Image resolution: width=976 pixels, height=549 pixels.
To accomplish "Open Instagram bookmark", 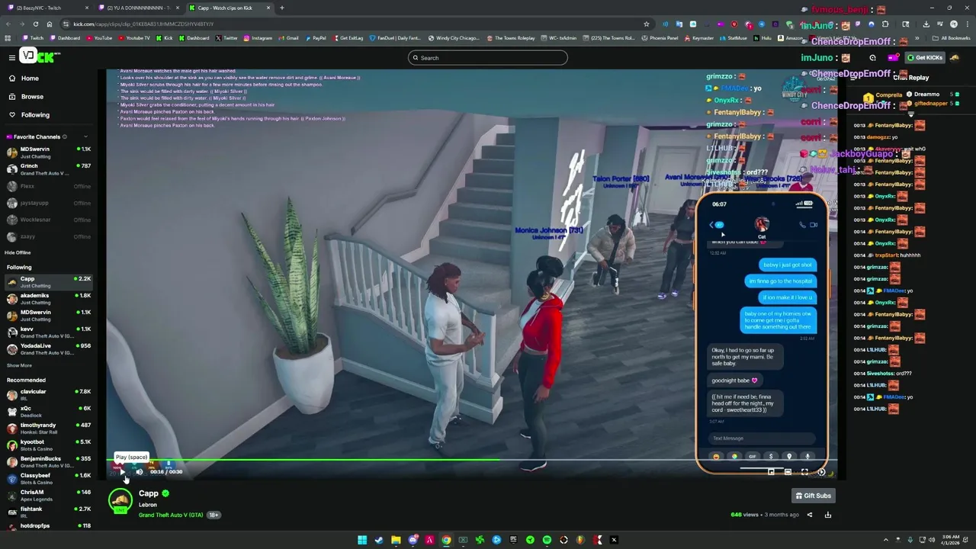I will click(x=257, y=38).
